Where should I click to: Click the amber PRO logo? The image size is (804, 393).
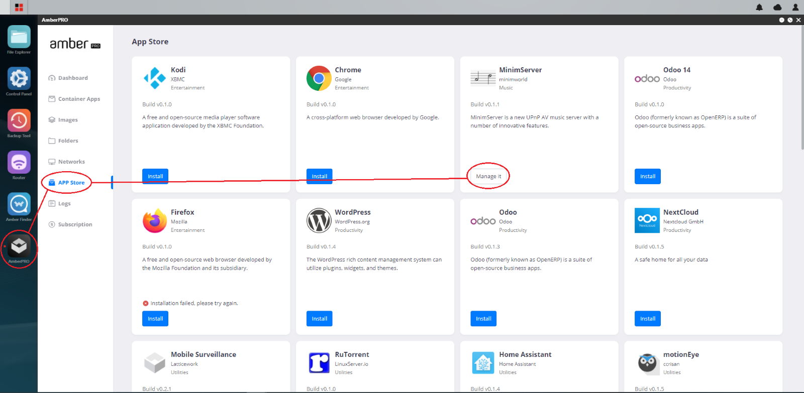click(x=75, y=44)
